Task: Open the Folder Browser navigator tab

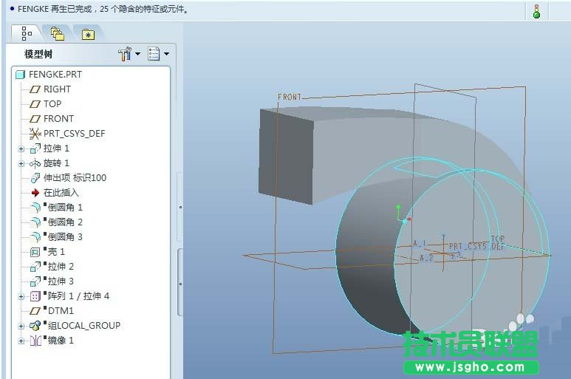Action: pyautogui.click(x=57, y=34)
